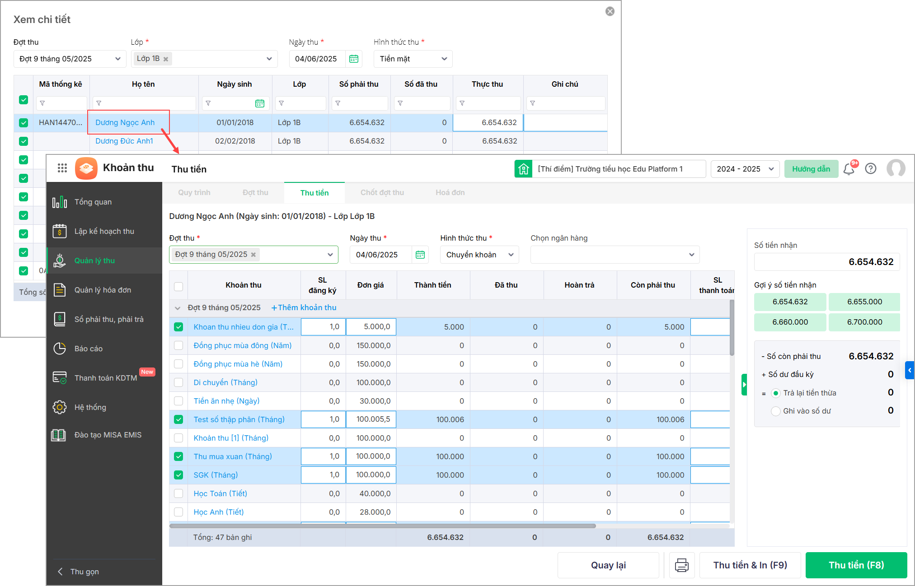915x586 pixels.
Task: Switch to the Chốt đợt thu tab
Action: (382, 193)
